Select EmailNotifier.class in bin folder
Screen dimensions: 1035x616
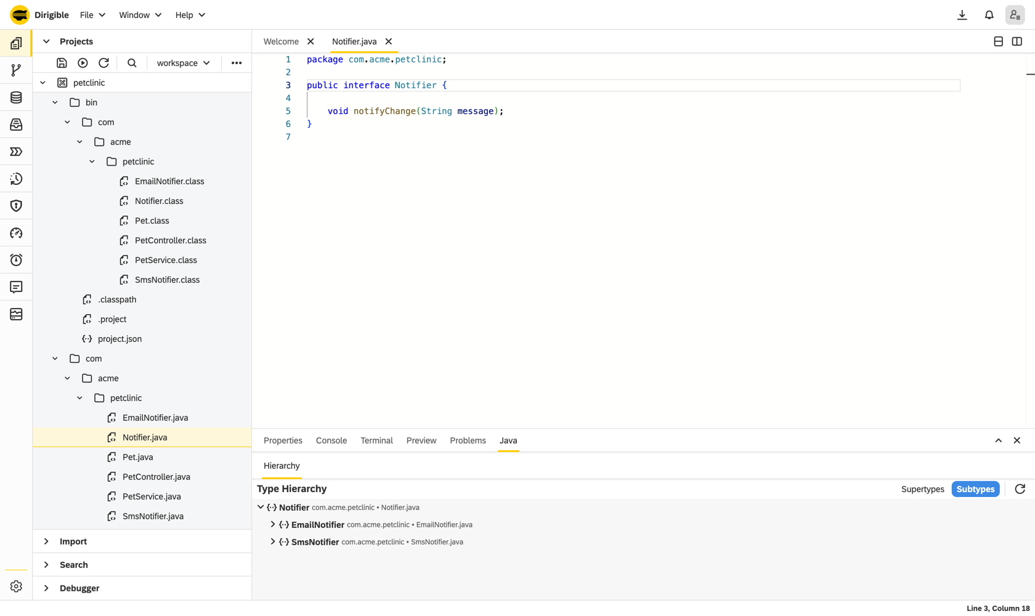[142, 181]
